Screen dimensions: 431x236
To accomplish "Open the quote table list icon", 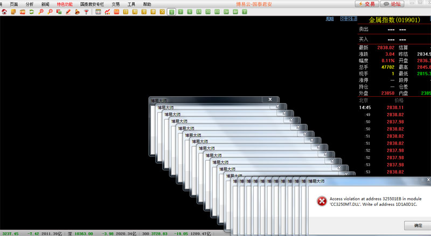I will pyautogui.click(x=98, y=12).
